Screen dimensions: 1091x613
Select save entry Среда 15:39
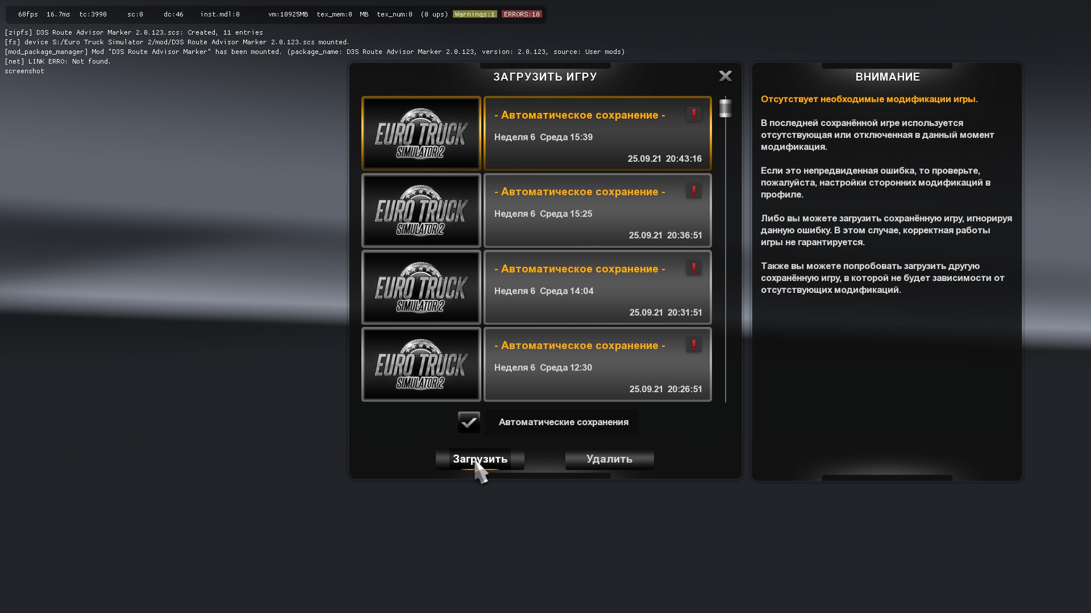[x=597, y=133]
